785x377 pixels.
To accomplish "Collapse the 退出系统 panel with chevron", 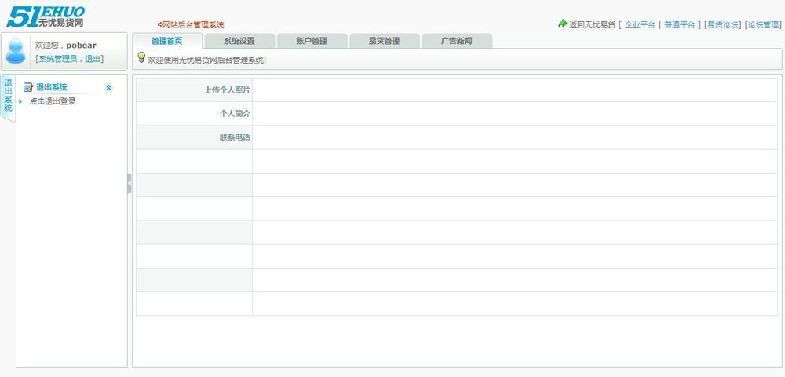I will 108,87.
